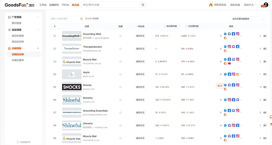Open 商品热度榜 in the sidebar
Screen dimensions: 272x145
tap(18, 36)
